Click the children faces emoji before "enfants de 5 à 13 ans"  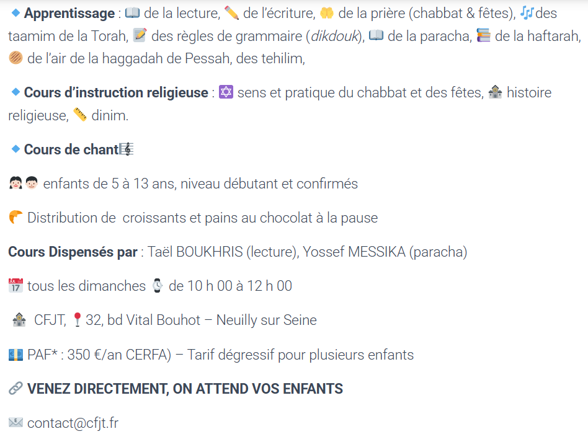click(24, 184)
